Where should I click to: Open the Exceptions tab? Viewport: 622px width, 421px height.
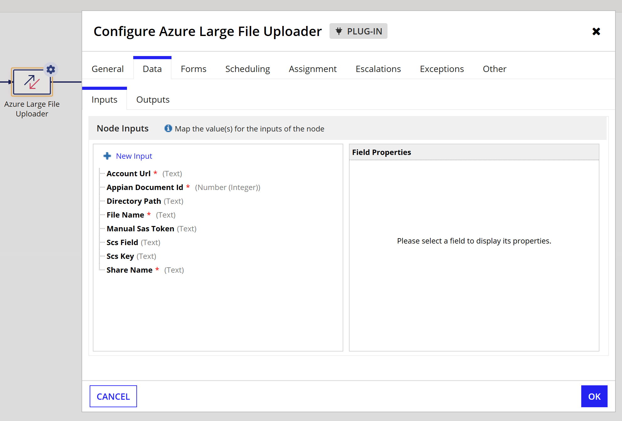[441, 69]
